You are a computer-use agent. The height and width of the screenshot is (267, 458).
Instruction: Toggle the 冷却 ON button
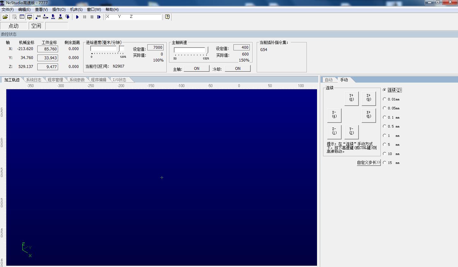(x=238, y=69)
